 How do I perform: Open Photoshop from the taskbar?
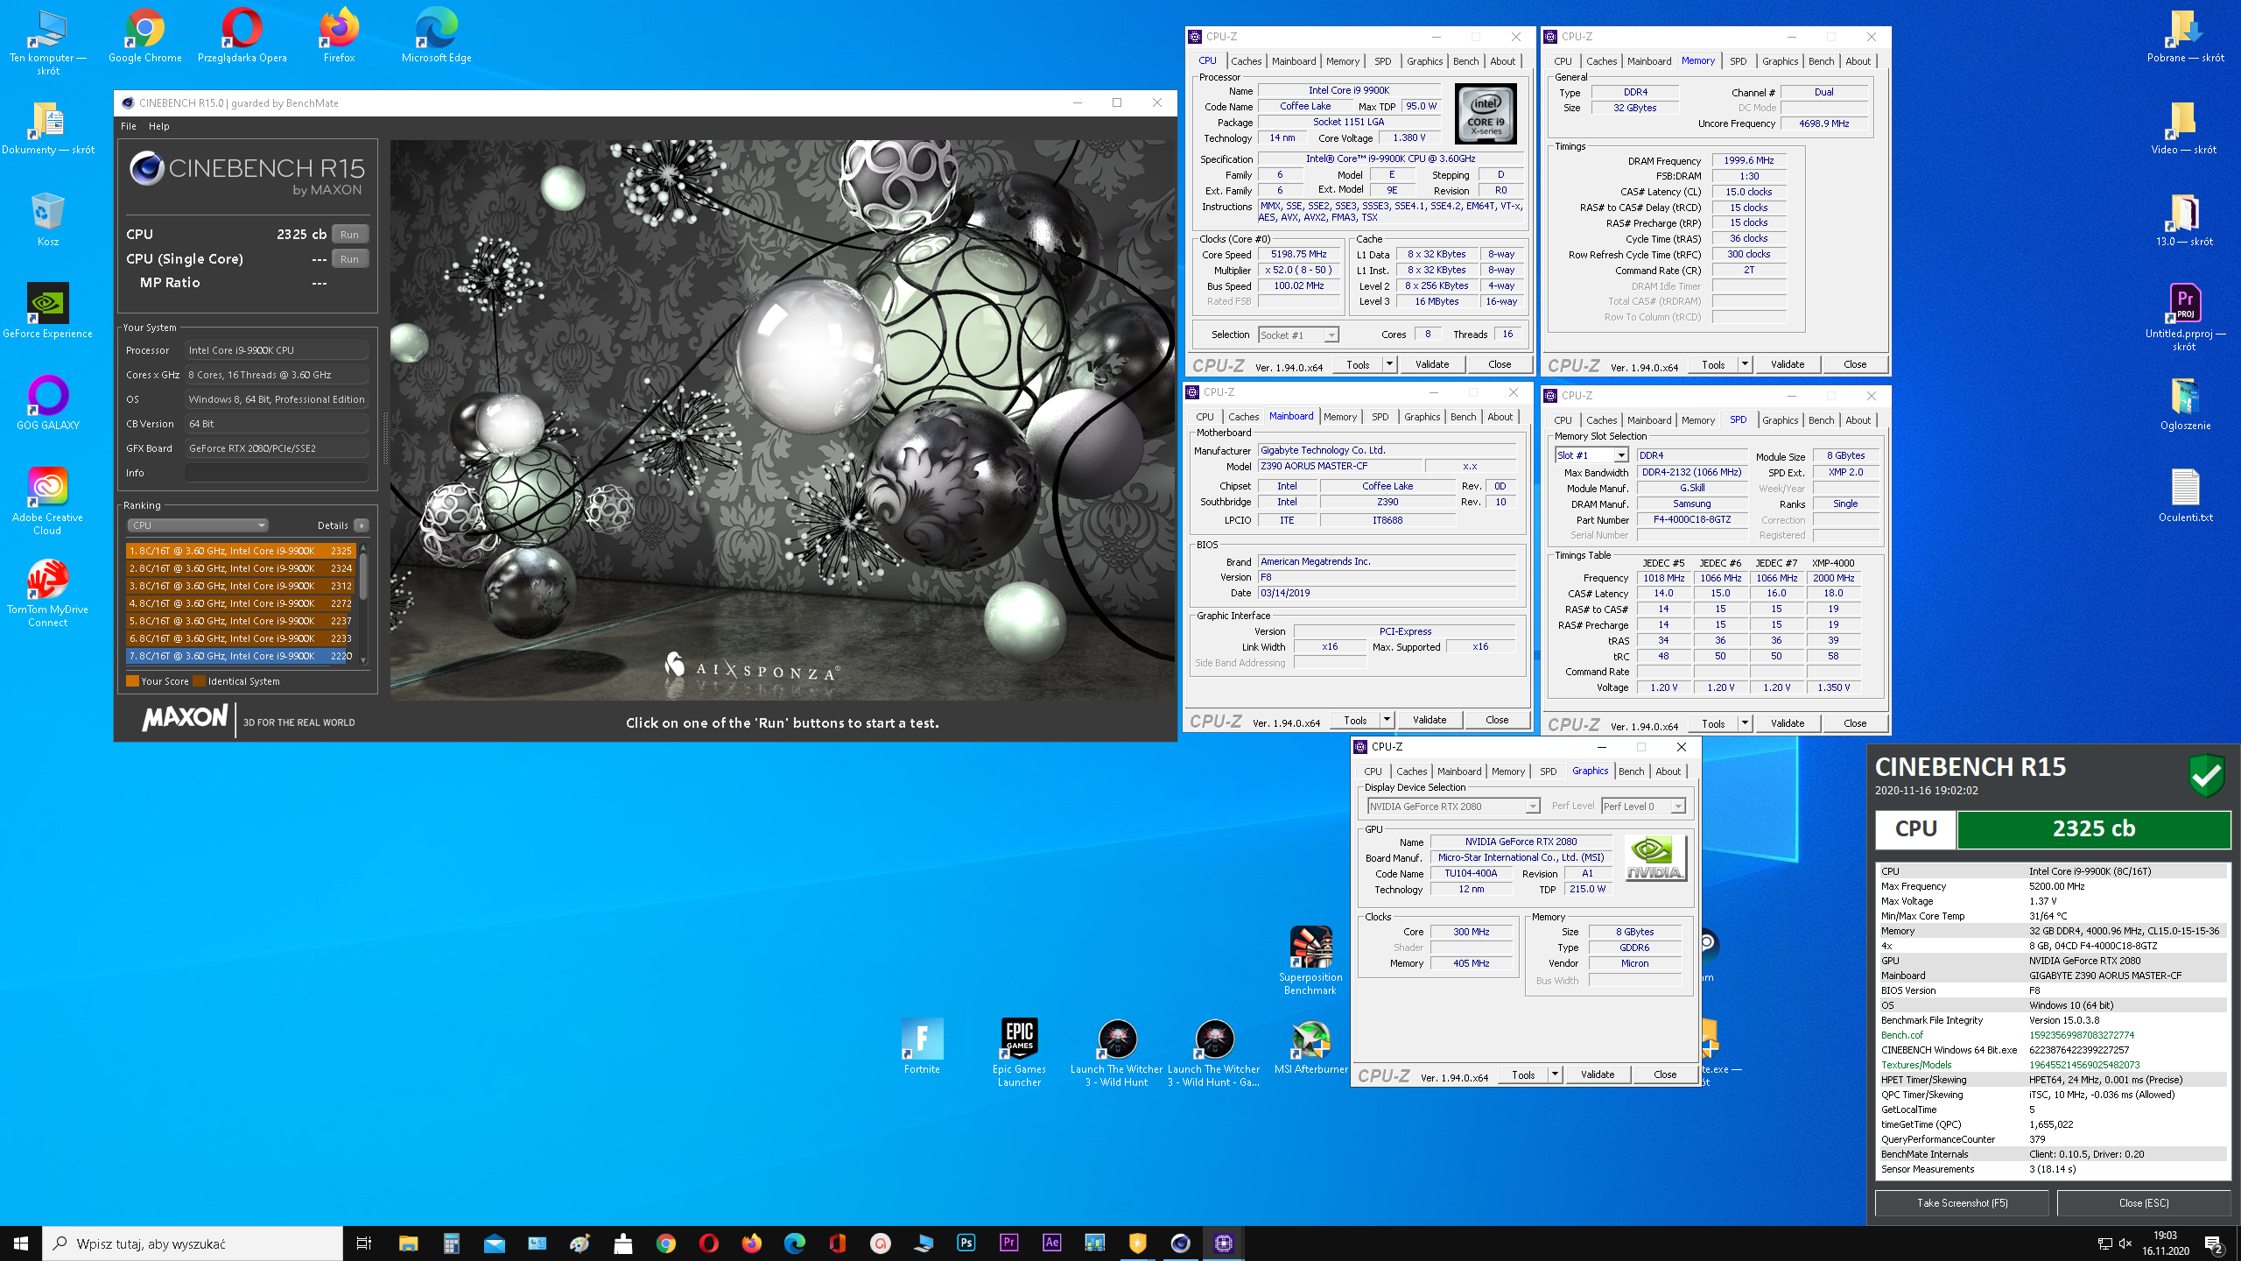[966, 1243]
